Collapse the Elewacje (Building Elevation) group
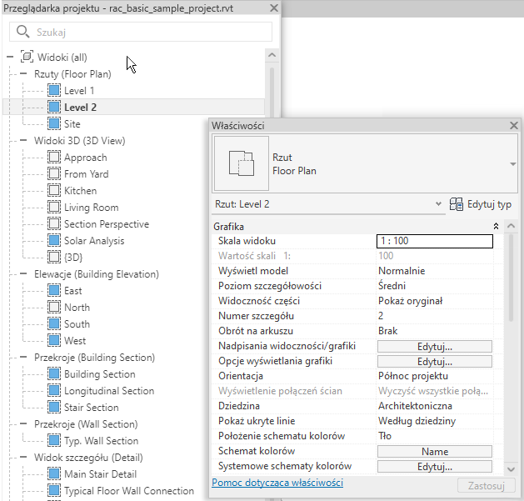This screenshot has width=524, height=501. [23, 273]
